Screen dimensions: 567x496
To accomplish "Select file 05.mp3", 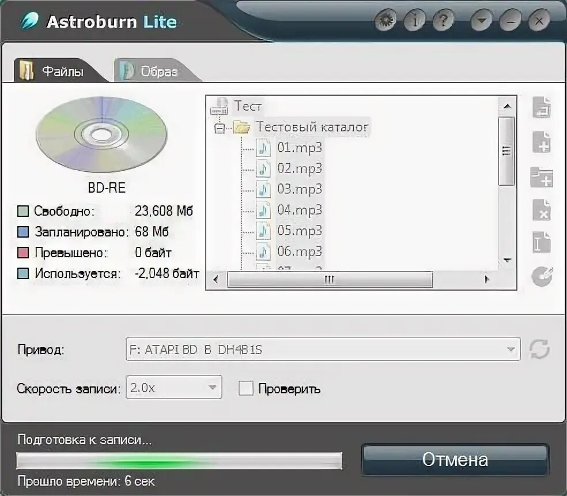I will [x=300, y=231].
